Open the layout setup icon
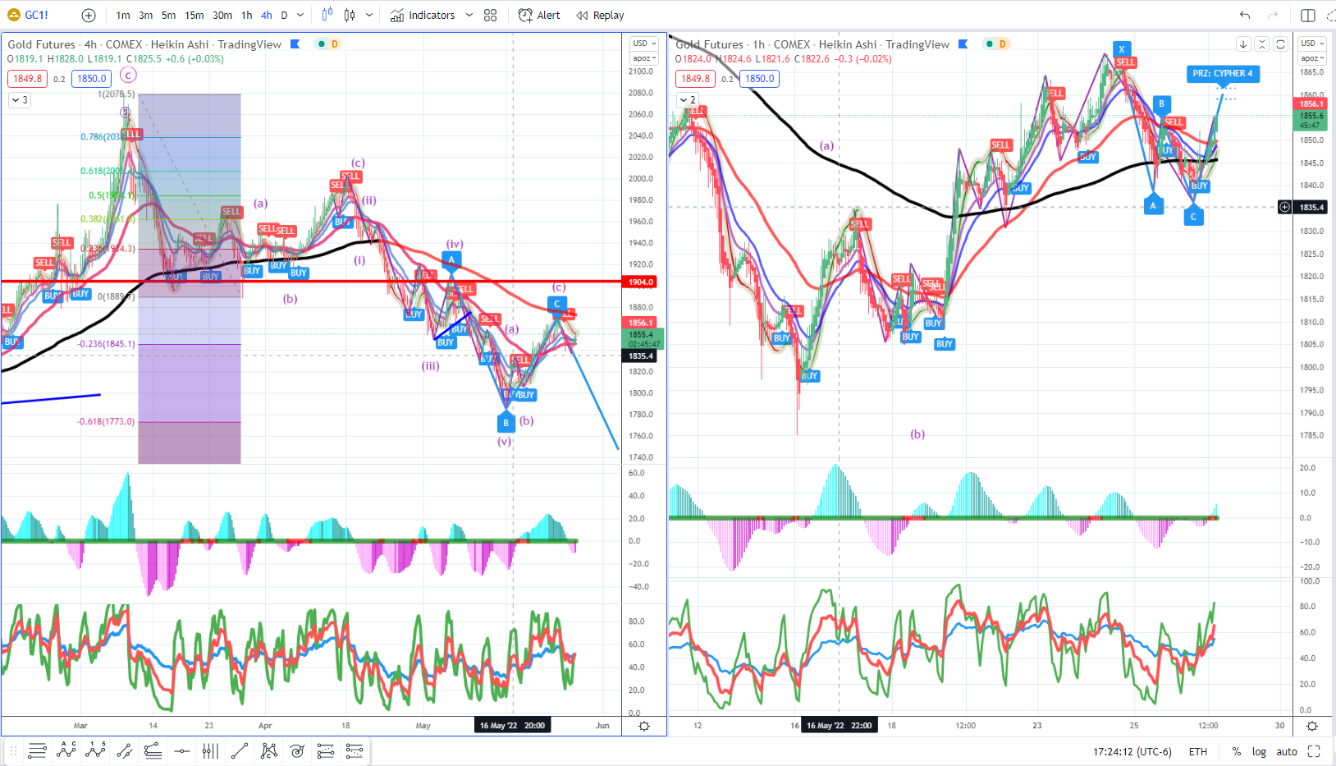This screenshot has width=1336, height=766. coord(1308,15)
